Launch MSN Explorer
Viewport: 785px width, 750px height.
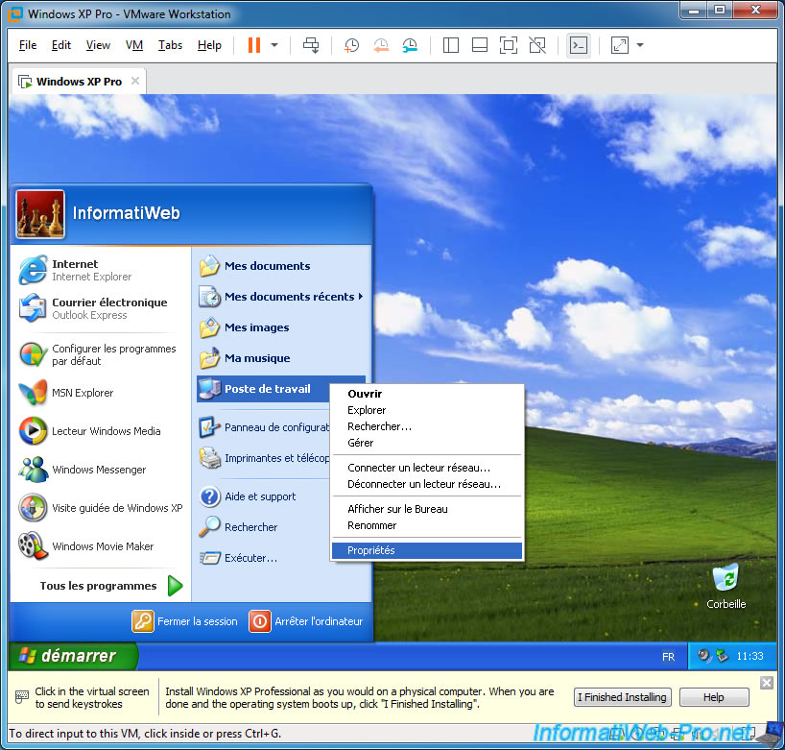[99, 393]
